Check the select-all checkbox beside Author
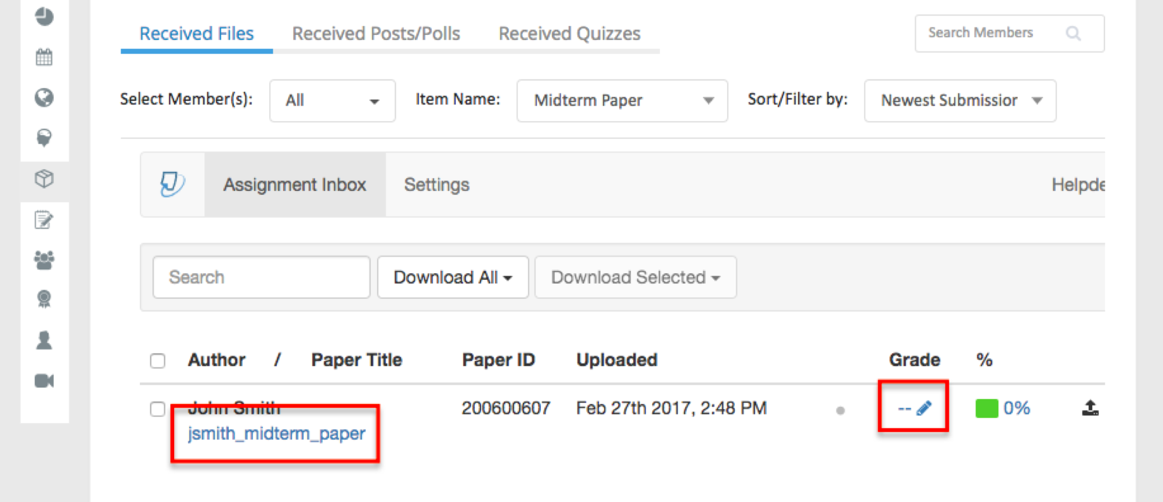The image size is (1163, 502). 157,360
